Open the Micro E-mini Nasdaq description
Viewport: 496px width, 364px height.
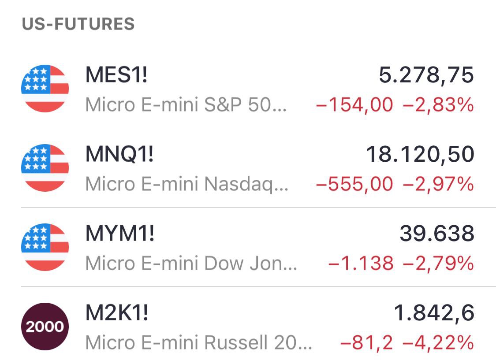click(187, 184)
